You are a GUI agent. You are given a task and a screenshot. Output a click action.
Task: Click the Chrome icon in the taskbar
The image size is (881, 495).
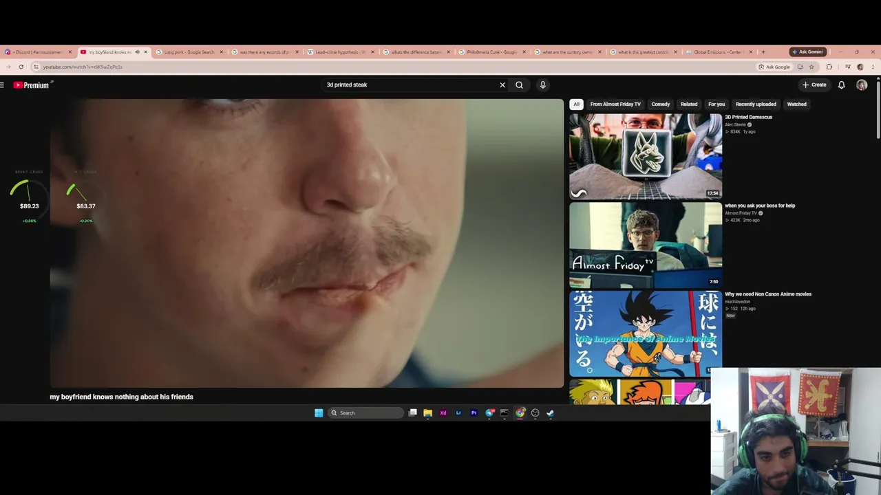coord(520,413)
